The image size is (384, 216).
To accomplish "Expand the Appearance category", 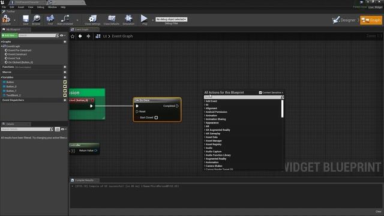I will [205, 122].
